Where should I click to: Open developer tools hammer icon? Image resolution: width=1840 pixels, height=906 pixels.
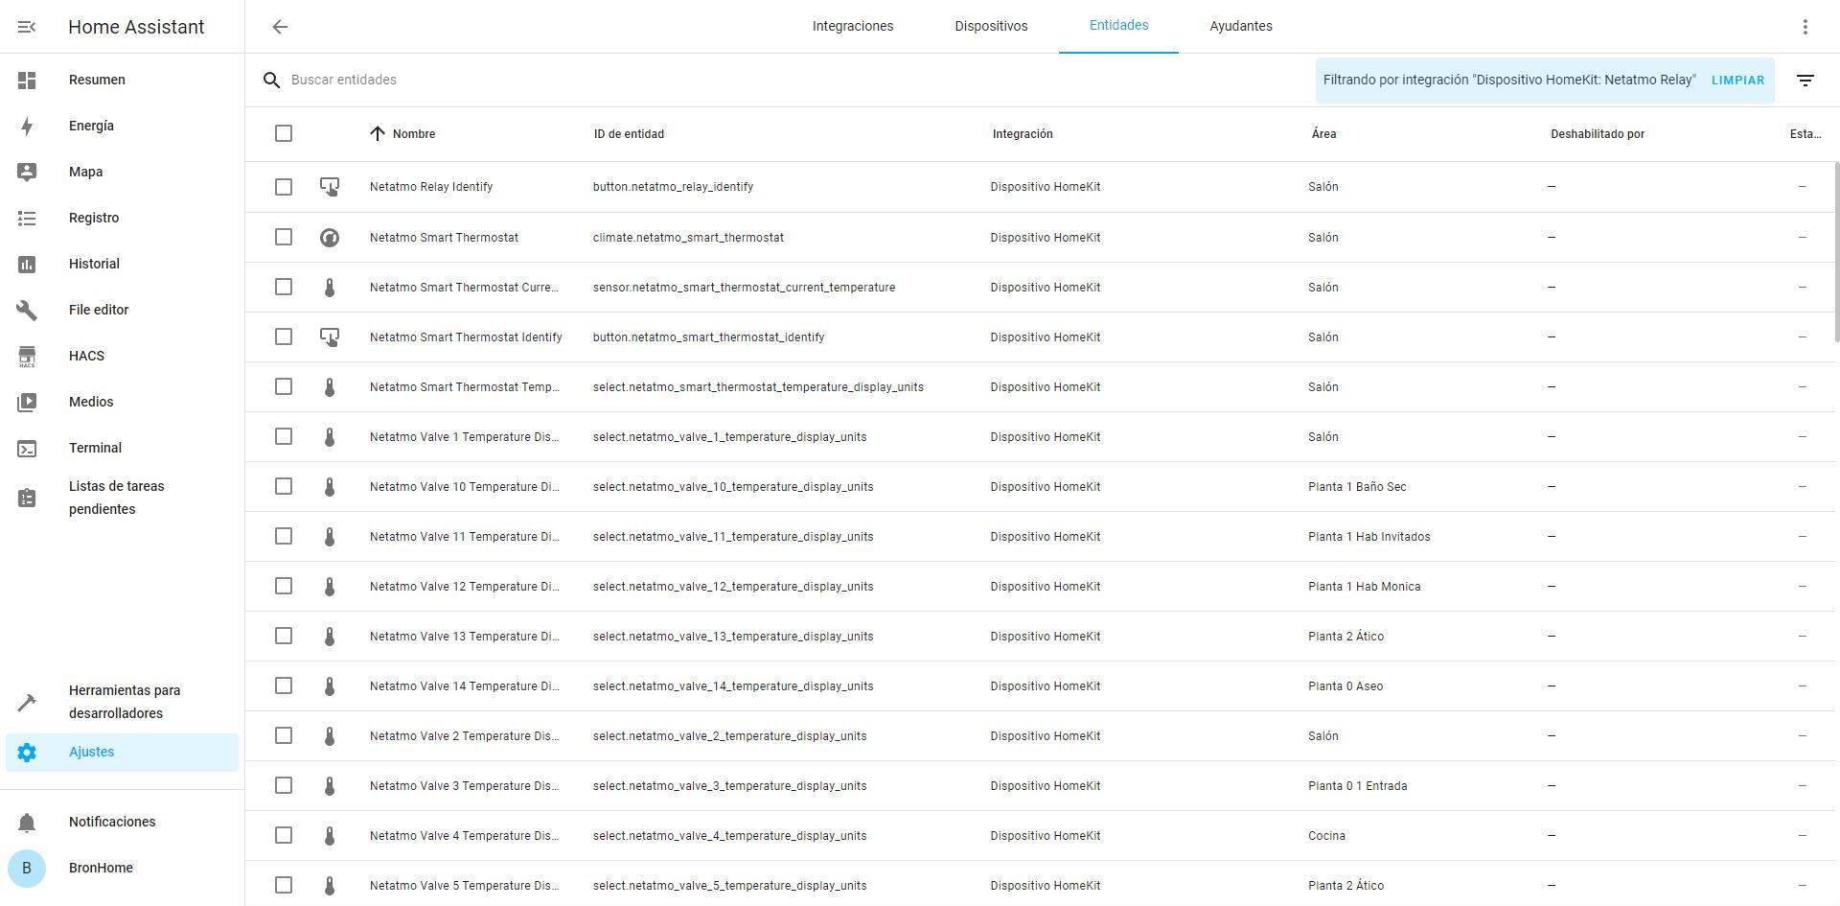27,703
